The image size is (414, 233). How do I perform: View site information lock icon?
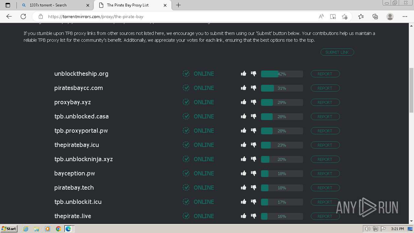point(41,17)
